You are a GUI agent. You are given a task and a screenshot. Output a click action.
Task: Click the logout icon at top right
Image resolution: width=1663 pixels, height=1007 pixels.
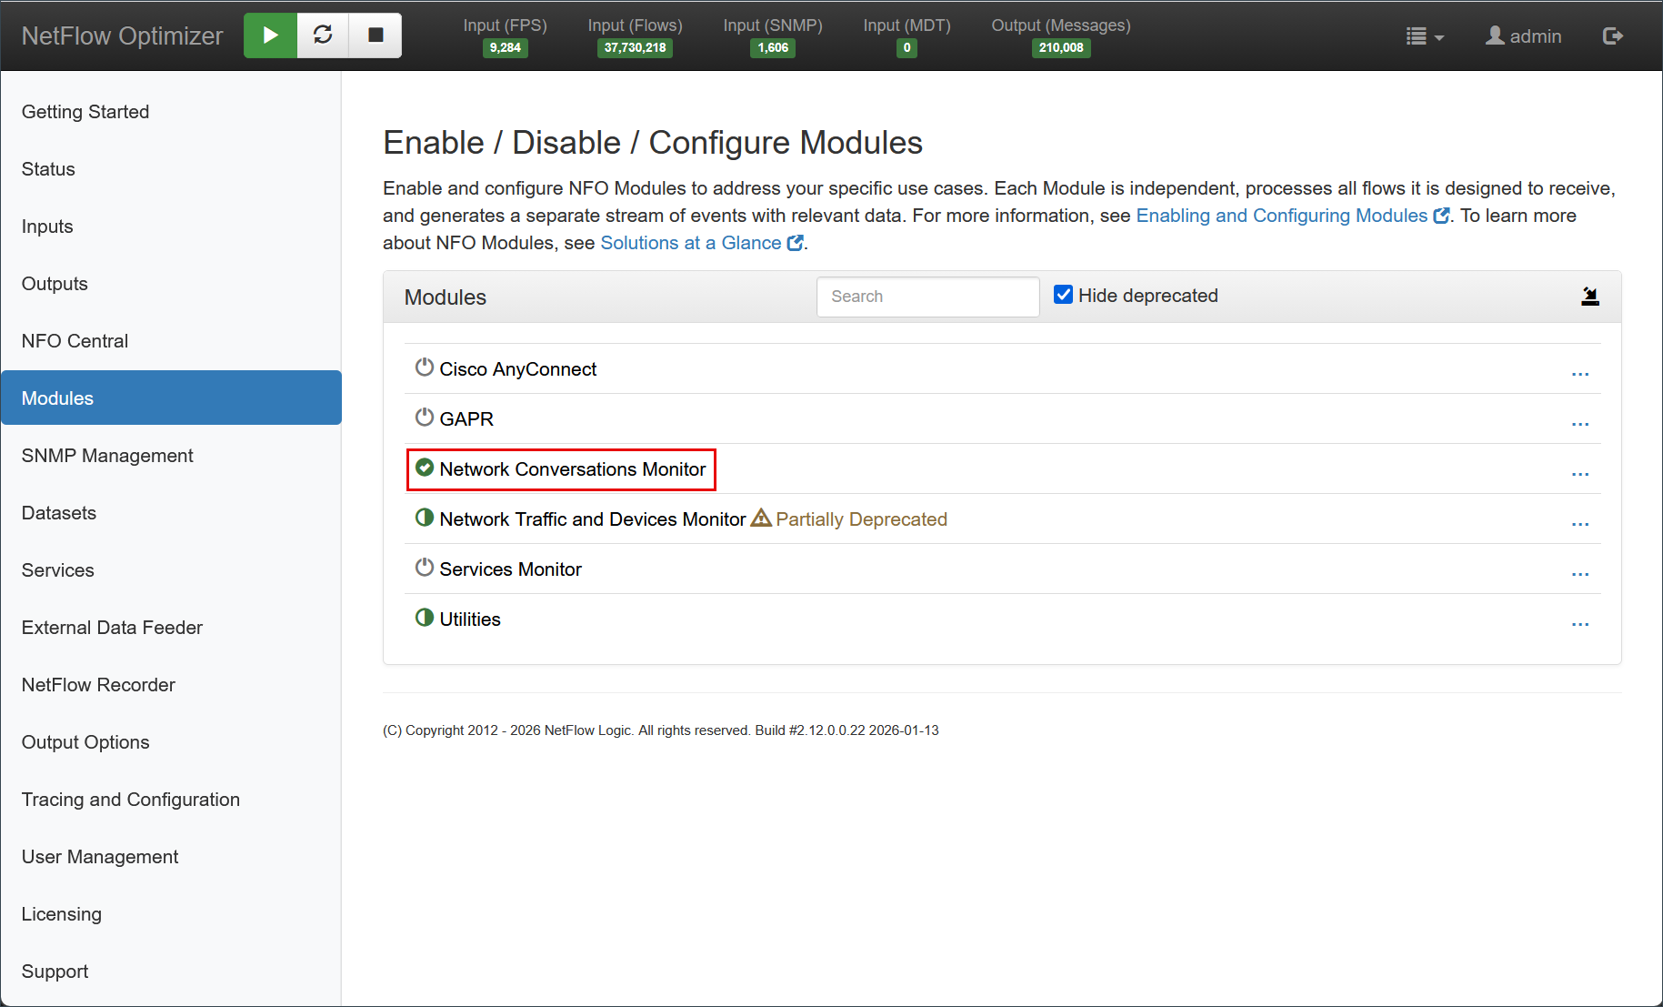tap(1612, 36)
